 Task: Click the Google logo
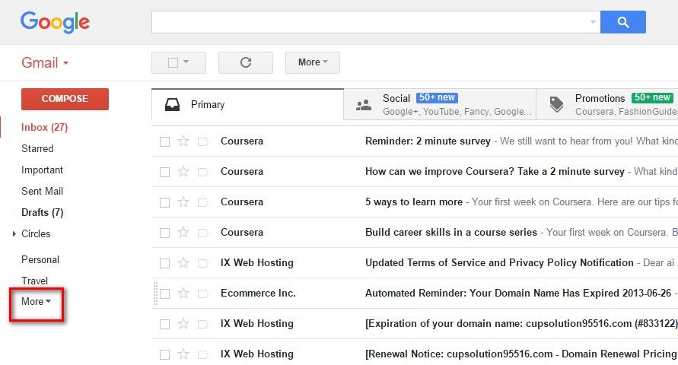55,22
